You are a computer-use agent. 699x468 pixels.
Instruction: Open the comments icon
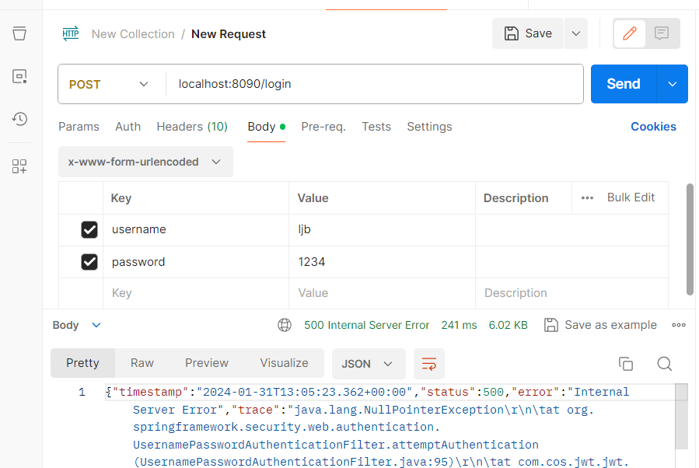662,33
